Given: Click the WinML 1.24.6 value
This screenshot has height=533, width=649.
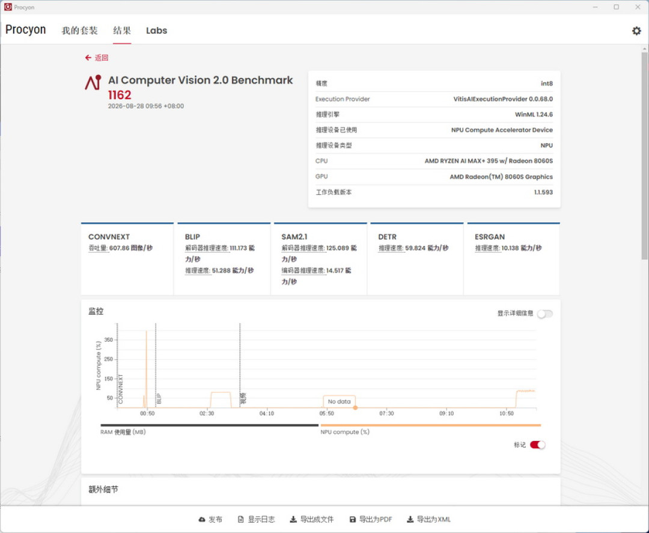Looking at the screenshot, I should tap(534, 114).
